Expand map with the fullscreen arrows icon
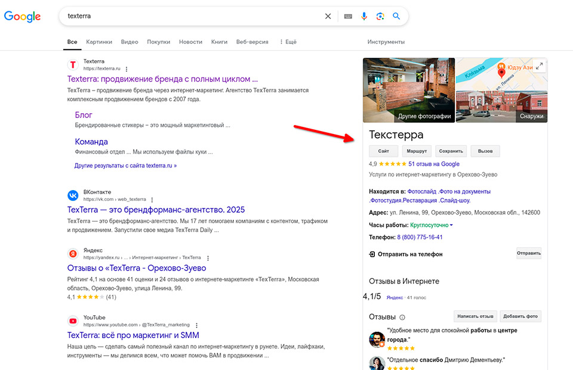Viewport: 573px width, 370px height. 540,66
